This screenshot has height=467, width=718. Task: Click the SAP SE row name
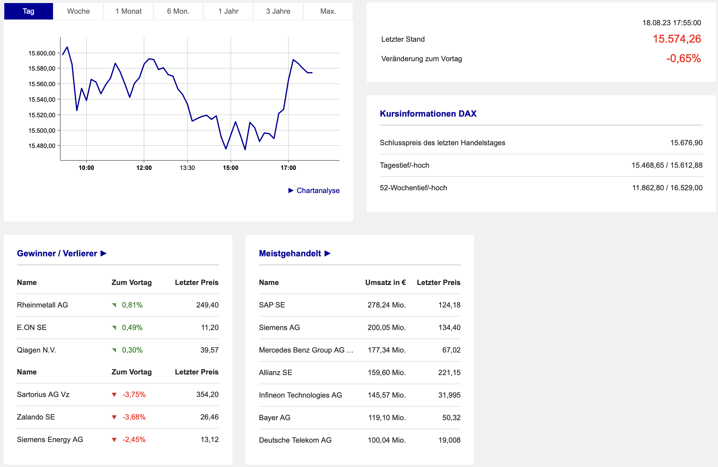(272, 305)
